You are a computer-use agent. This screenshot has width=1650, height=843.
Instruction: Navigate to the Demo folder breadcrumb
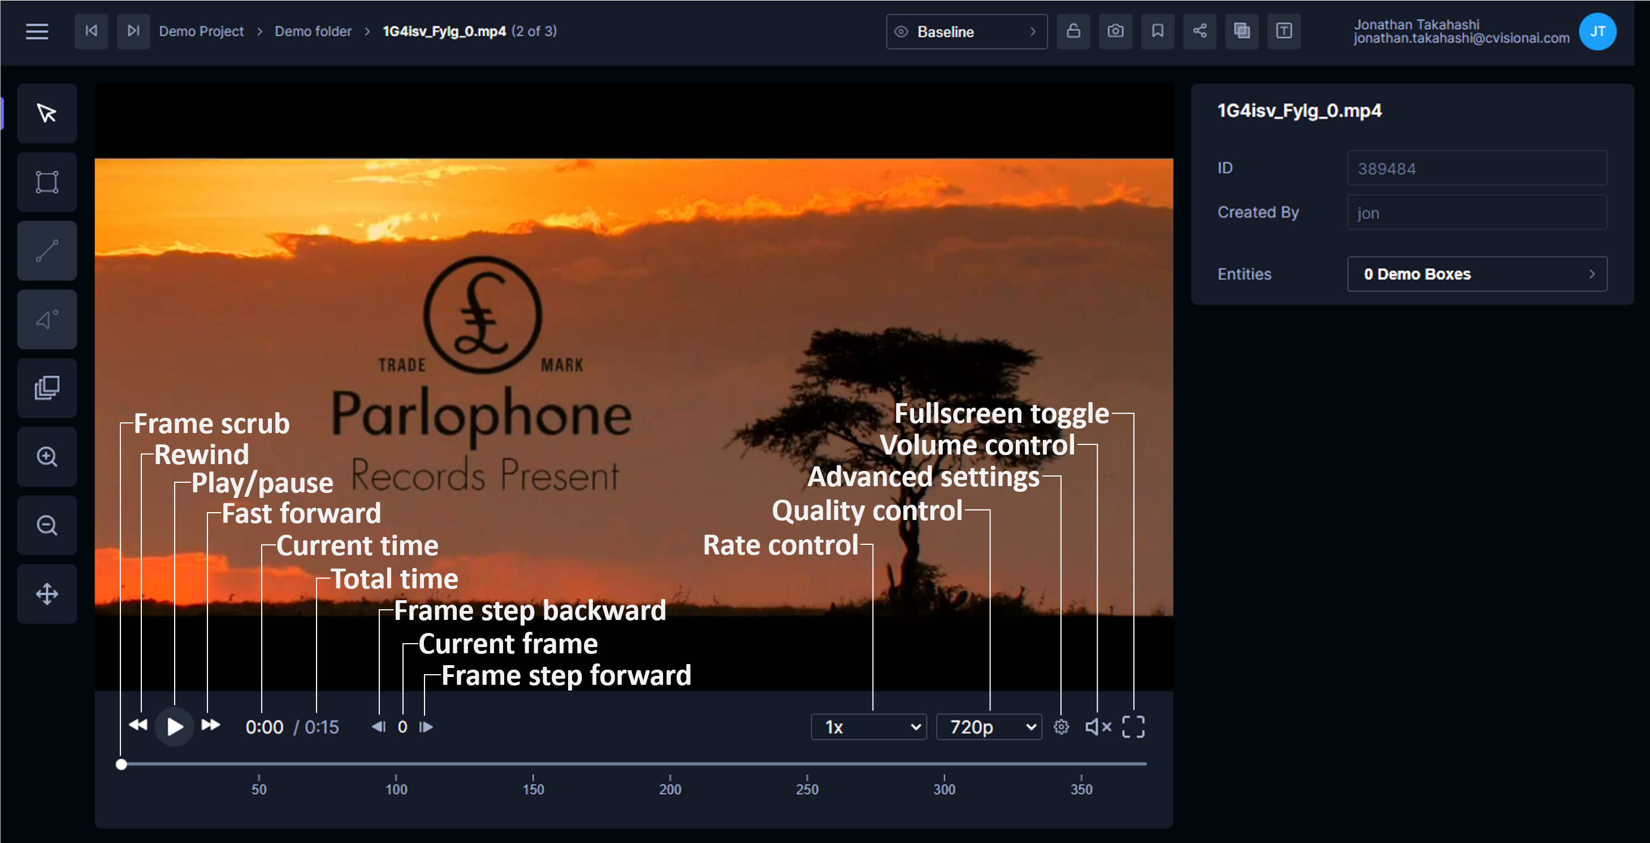313,30
